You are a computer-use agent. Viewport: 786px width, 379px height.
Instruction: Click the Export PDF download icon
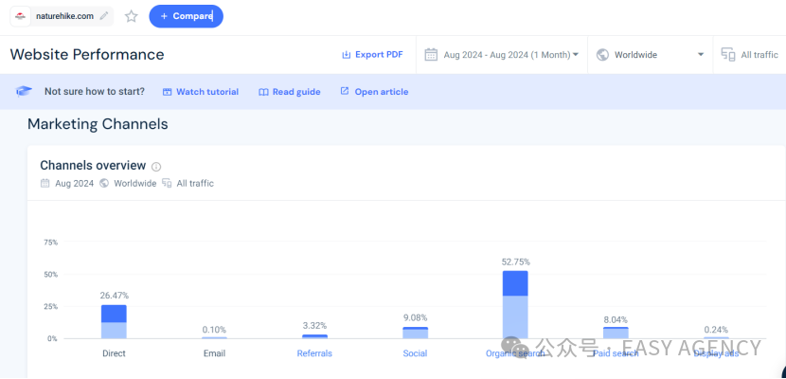click(x=346, y=55)
